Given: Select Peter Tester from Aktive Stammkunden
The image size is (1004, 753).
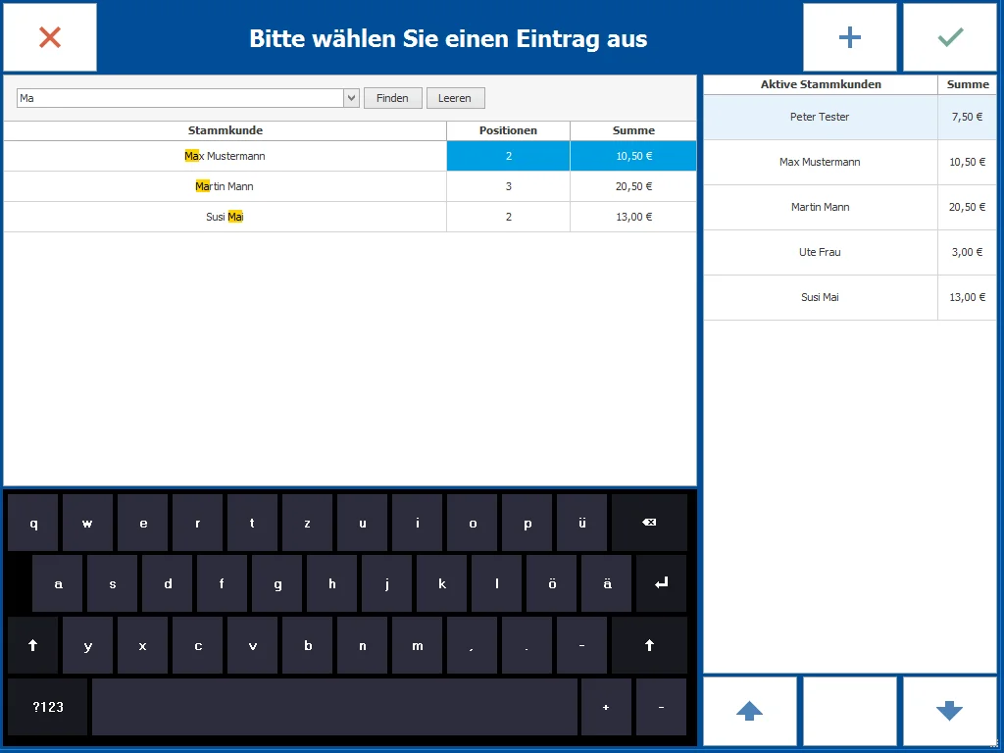Looking at the screenshot, I should pos(820,117).
